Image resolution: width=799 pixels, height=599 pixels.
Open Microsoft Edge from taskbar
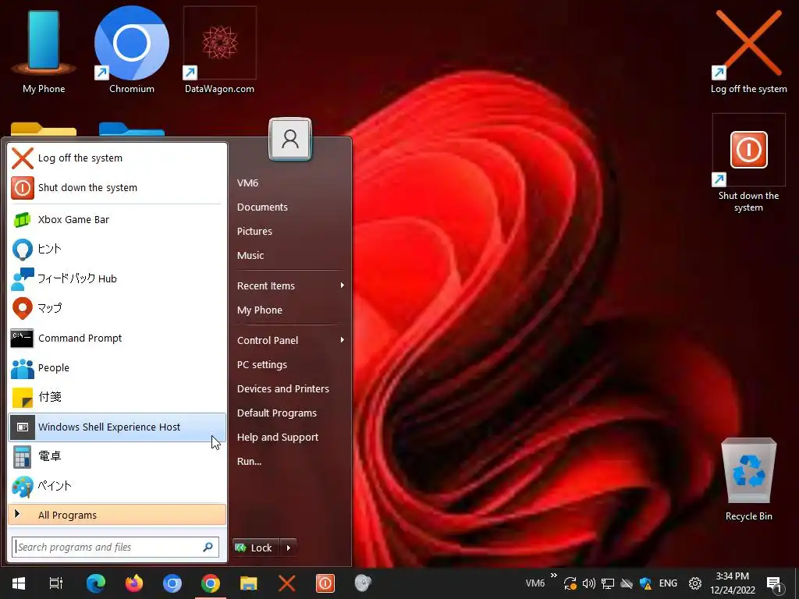(x=96, y=583)
